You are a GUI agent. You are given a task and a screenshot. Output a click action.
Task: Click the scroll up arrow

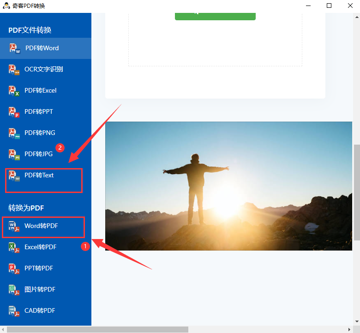click(x=357, y=17)
